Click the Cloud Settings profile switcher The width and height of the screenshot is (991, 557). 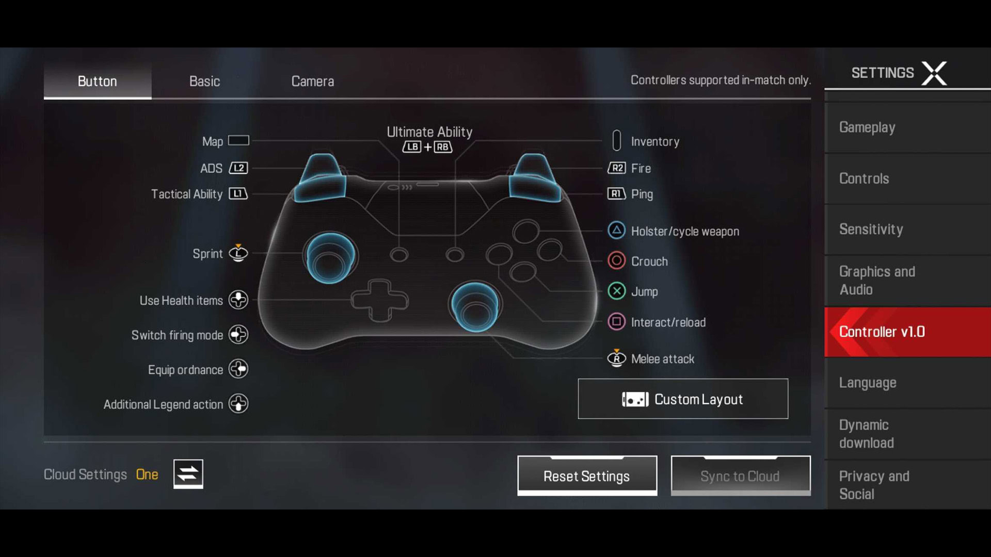(187, 474)
